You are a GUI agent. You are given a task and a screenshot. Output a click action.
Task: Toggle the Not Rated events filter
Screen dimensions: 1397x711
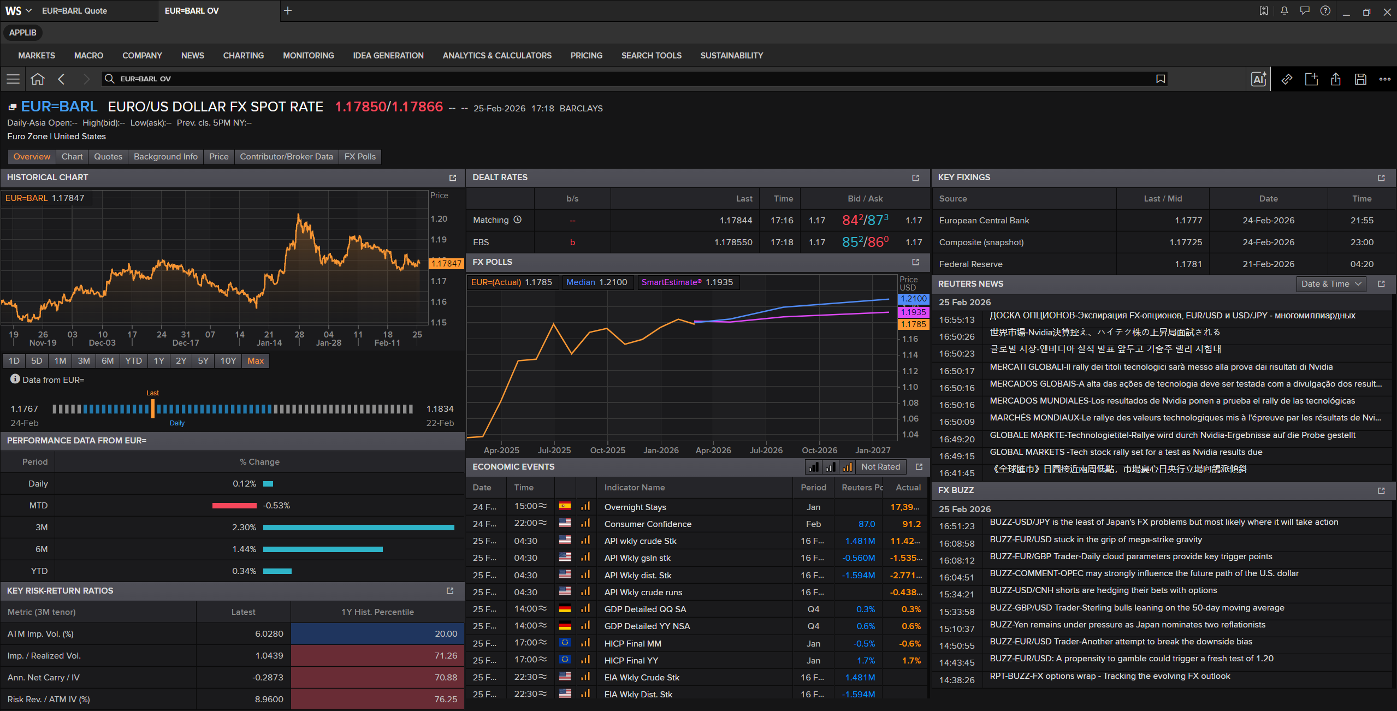pos(880,467)
